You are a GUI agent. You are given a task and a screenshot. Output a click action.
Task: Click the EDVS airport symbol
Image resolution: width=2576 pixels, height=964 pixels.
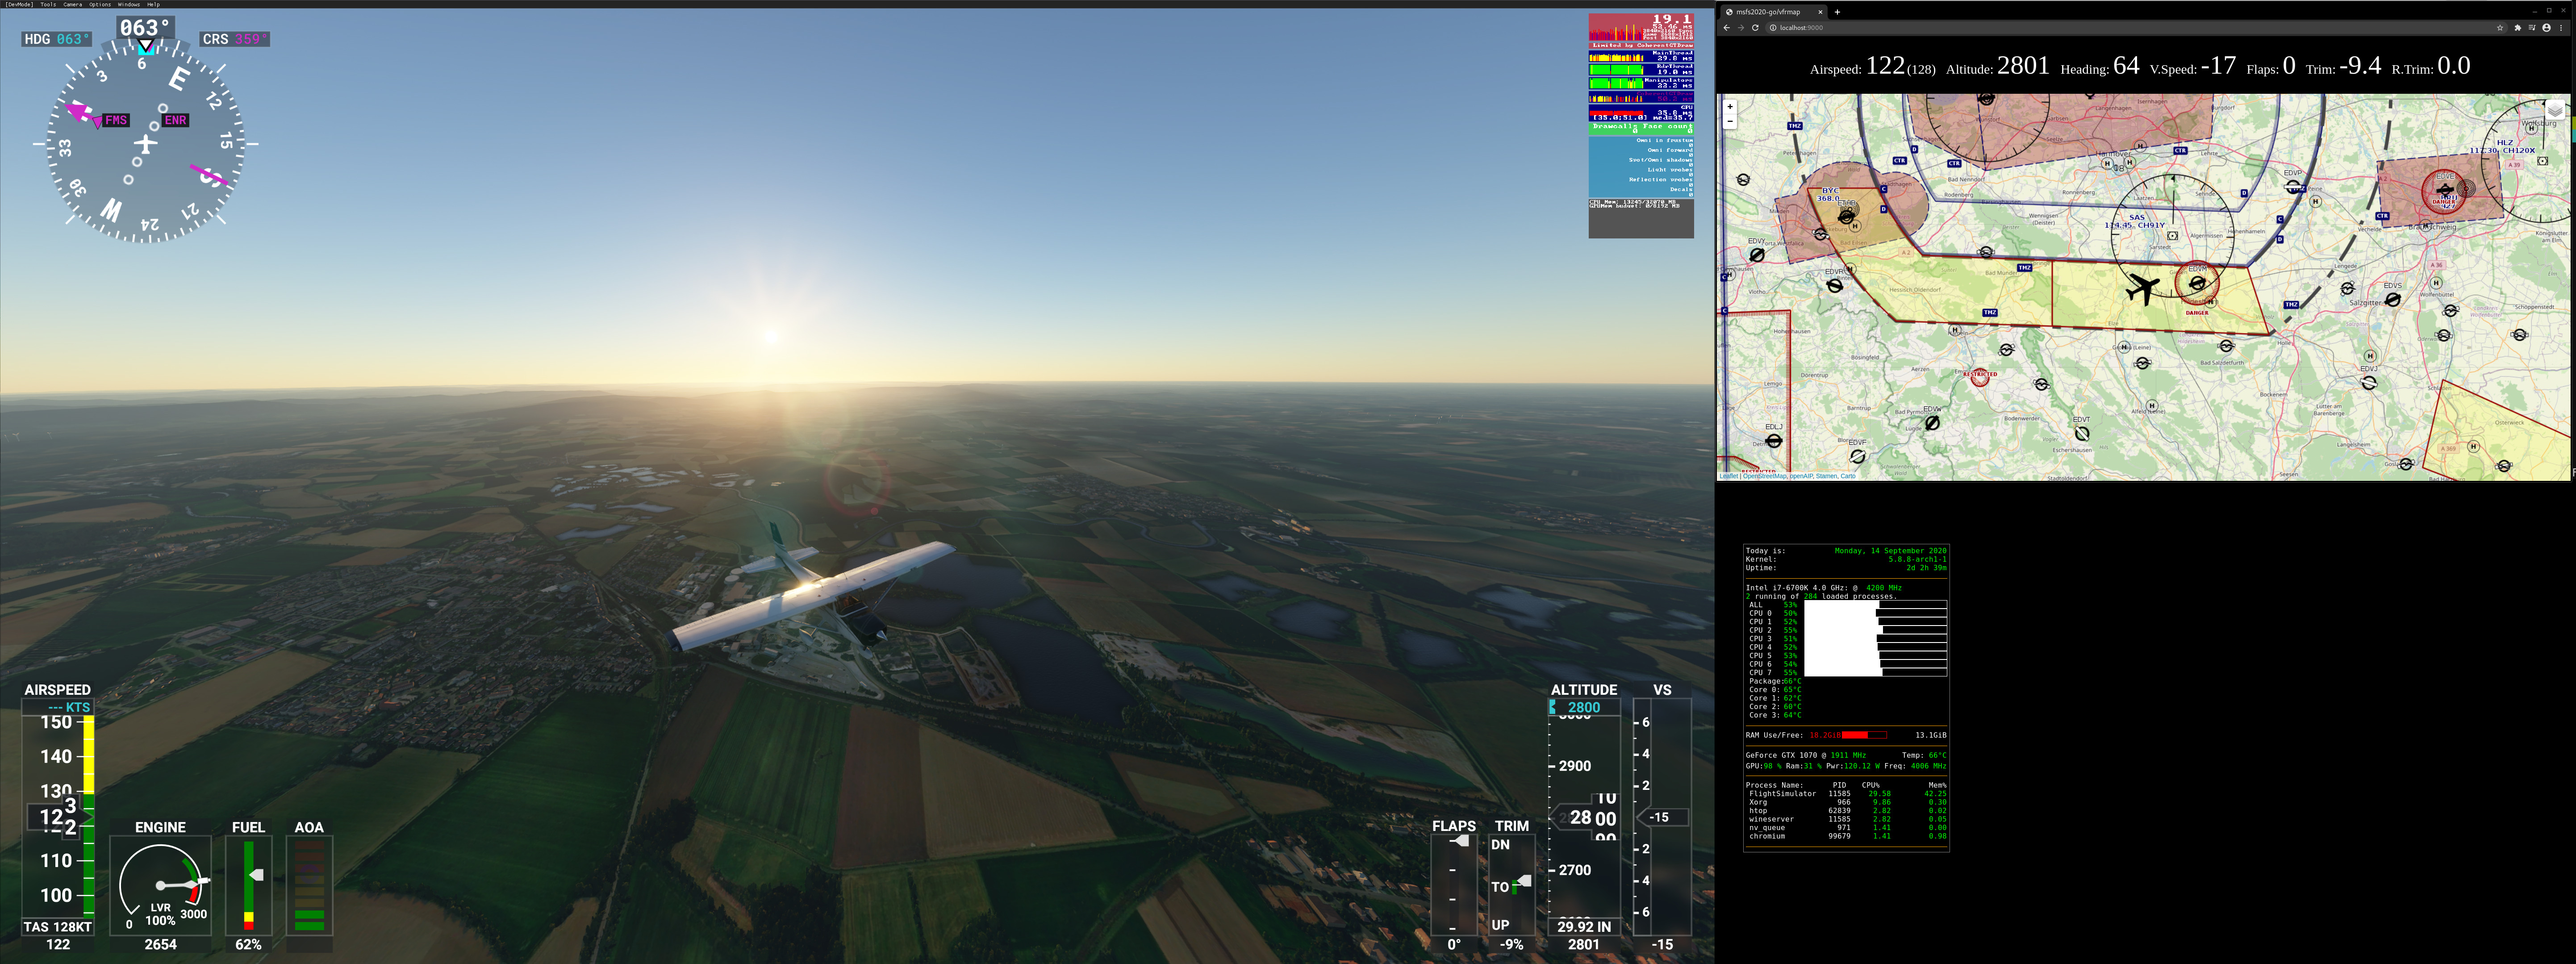(x=2392, y=300)
